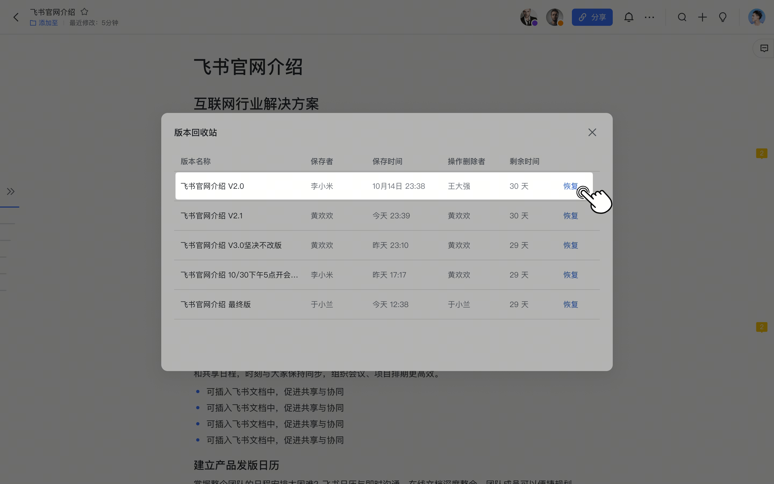
Task: Star the 飞书官网介绍 document
Action: (84, 12)
